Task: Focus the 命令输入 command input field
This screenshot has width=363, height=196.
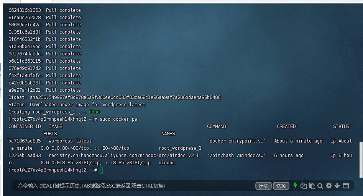Action: point(133,186)
